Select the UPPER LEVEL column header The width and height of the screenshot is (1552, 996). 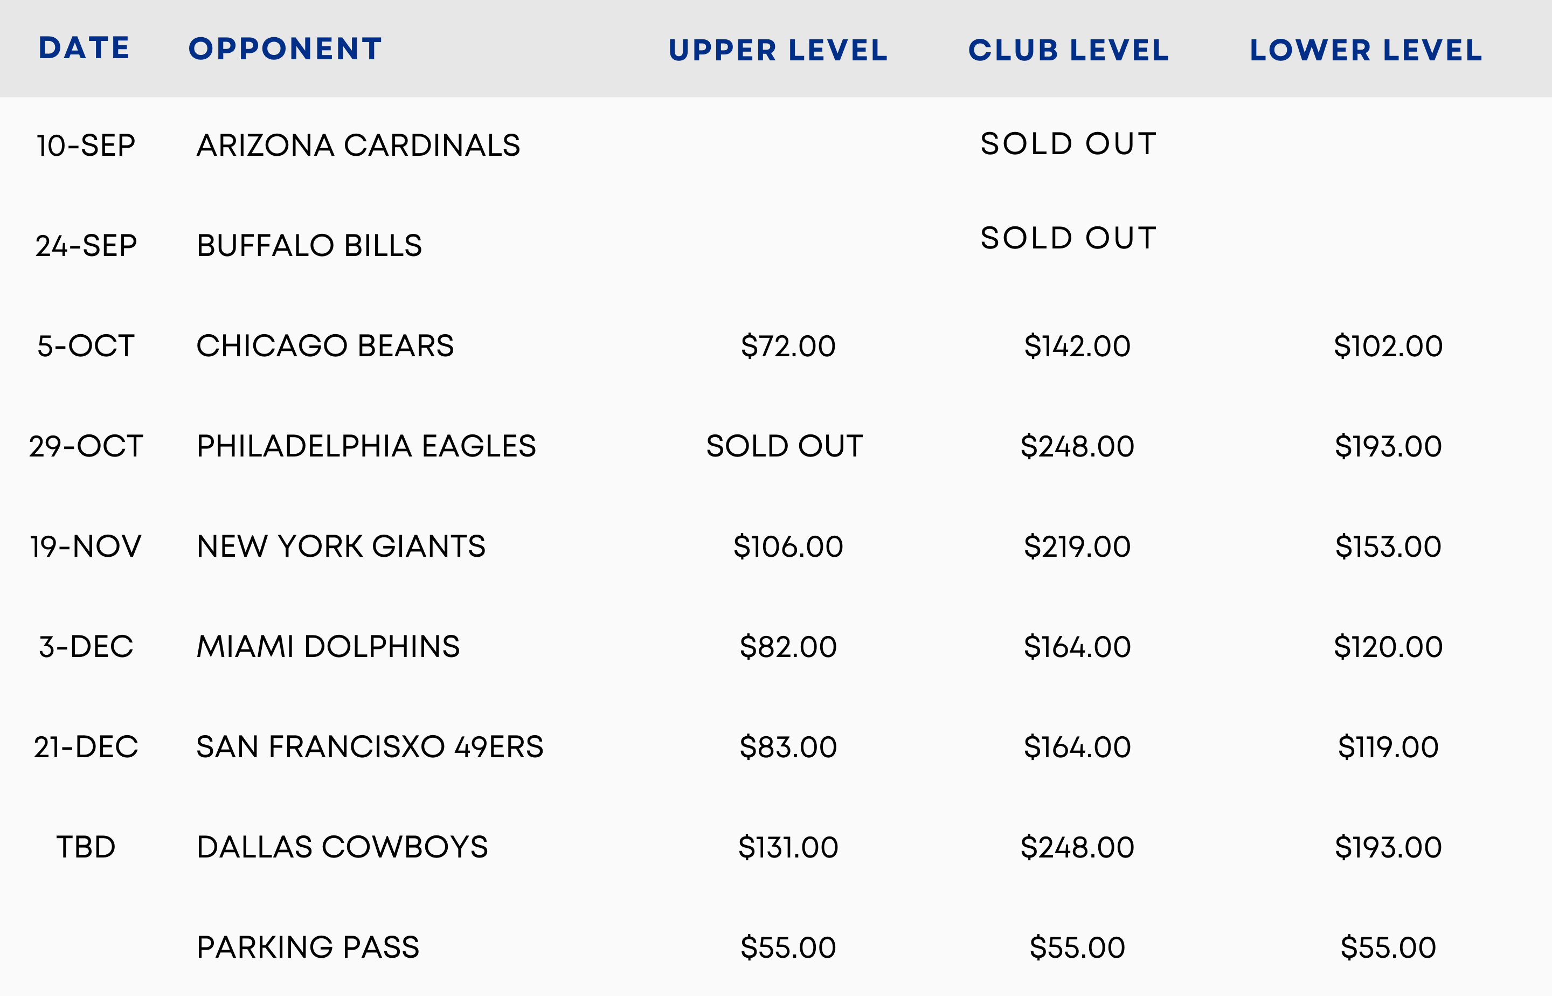[778, 51]
